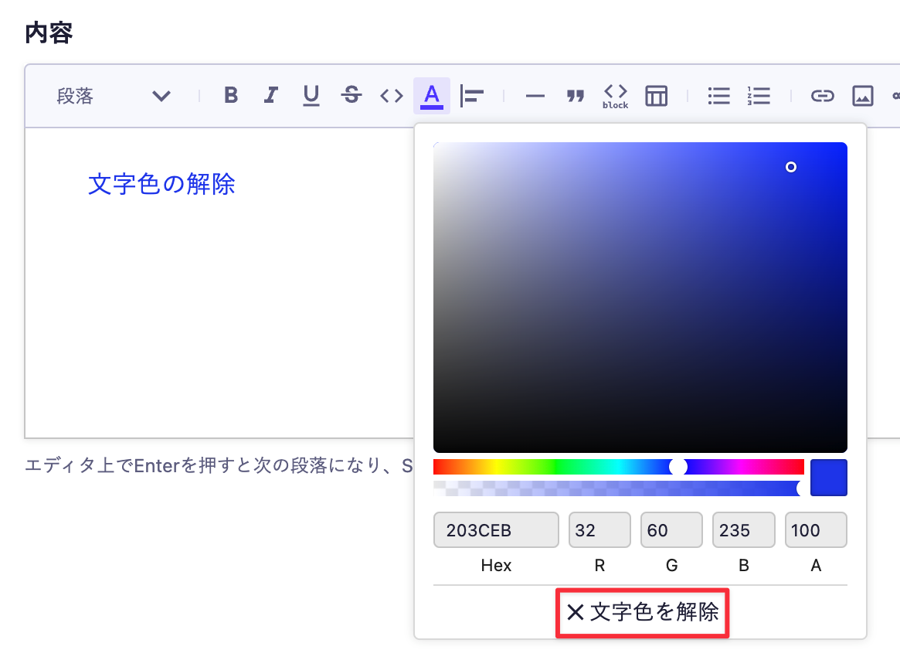Insert a horizontal rule
Image resolution: width=900 pixels, height=667 pixels.
[535, 95]
